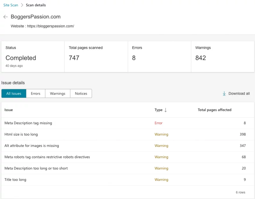Image resolution: width=255 pixels, height=199 pixels.
Task: Click the 6 rows count text
Action: click(241, 192)
